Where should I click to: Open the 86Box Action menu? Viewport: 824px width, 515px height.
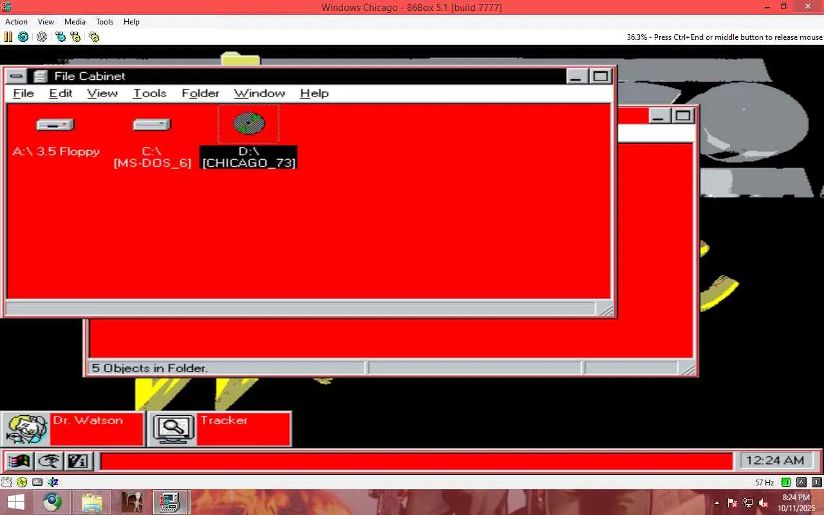tap(17, 21)
